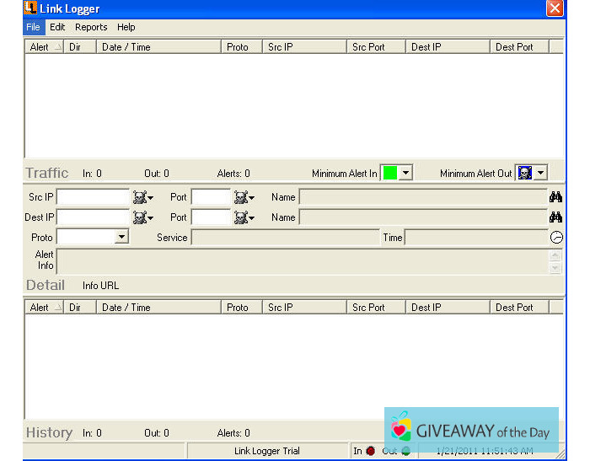
Task: Open the Minimum Alert In dropdown arrow
Action: [405, 173]
